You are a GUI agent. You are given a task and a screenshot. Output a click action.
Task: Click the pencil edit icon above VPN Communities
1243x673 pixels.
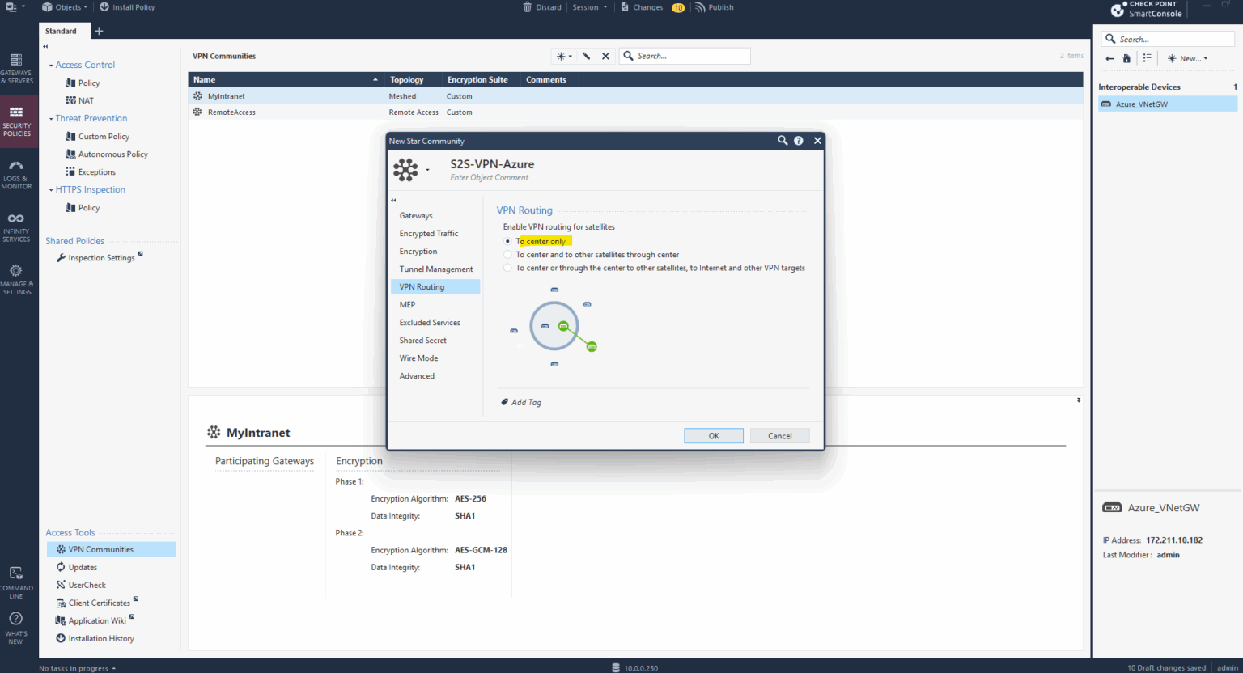[x=586, y=56]
